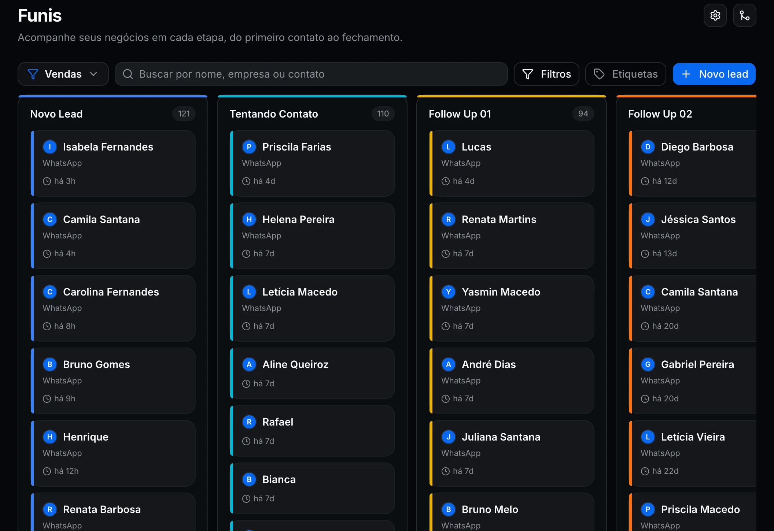Open Bruno Gomes lead card
The image size is (774, 531).
[113, 381]
